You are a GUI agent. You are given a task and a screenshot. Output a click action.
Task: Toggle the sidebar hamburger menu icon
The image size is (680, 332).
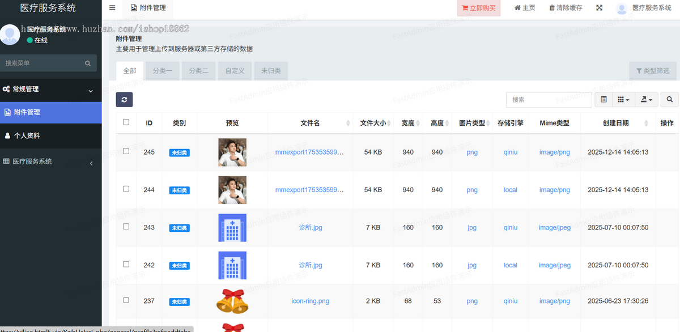pos(112,8)
